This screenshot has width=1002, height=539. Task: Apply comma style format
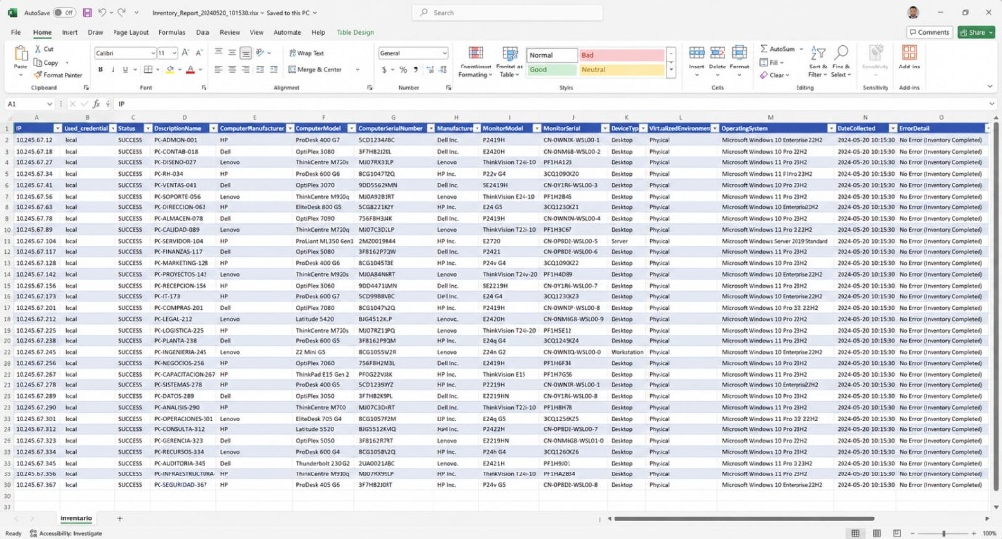pos(415,69)
